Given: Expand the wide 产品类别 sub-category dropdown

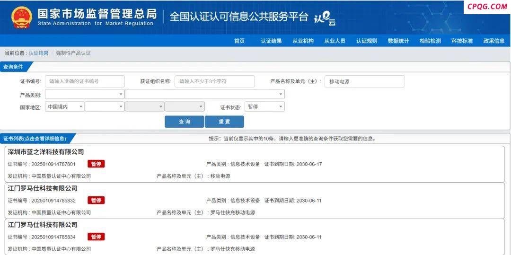Looking at the screenshot, I should [x=205, y=94].
